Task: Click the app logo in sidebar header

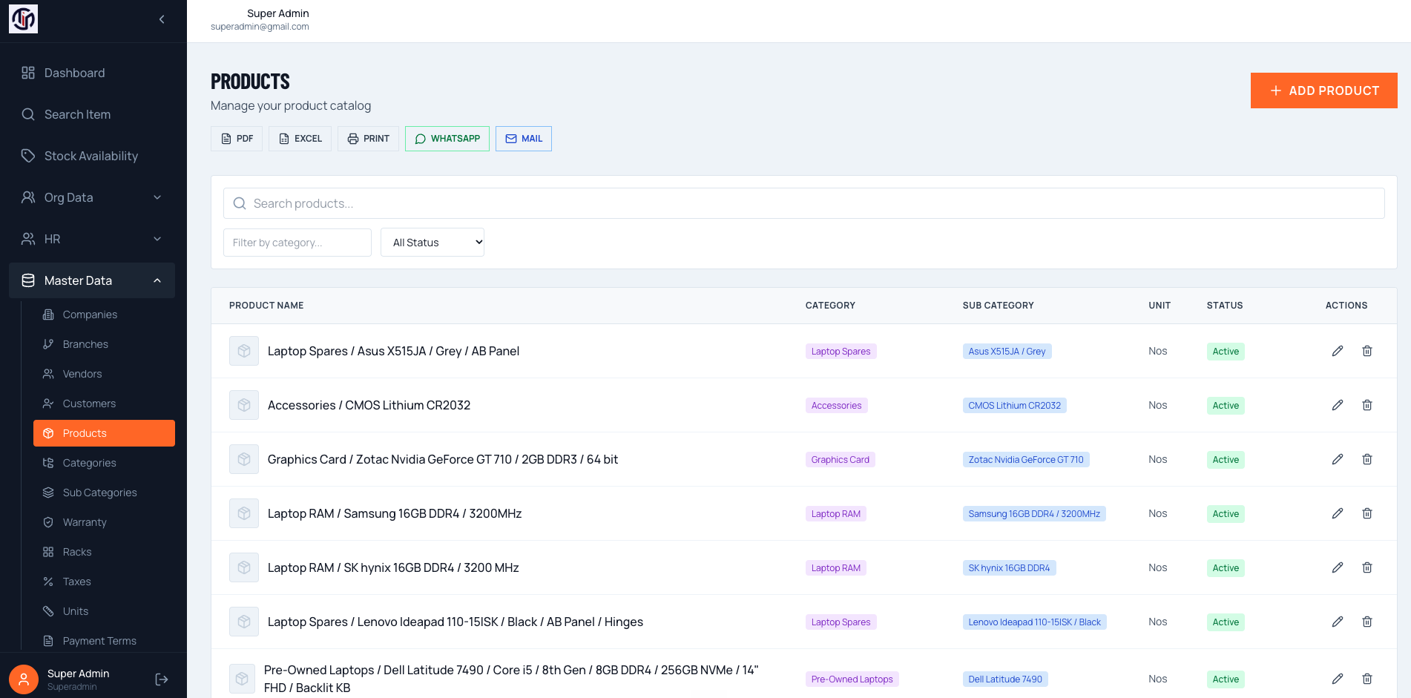Action: pyautogui.click(x=23, y=19)
